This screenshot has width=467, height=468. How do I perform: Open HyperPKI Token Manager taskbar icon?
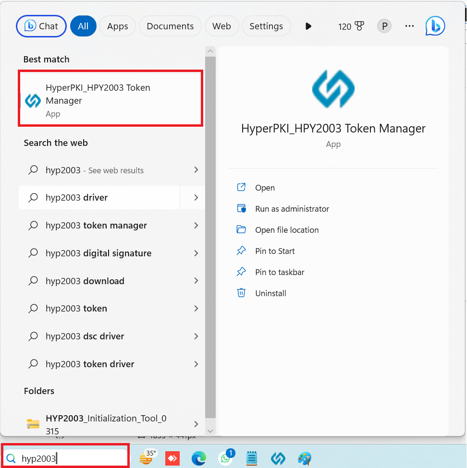pyautogui.click(x=278, y=458)
